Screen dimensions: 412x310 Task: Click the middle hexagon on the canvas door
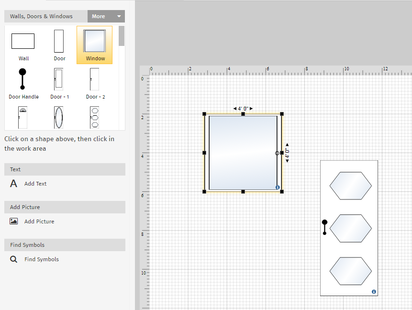(350, 228)
